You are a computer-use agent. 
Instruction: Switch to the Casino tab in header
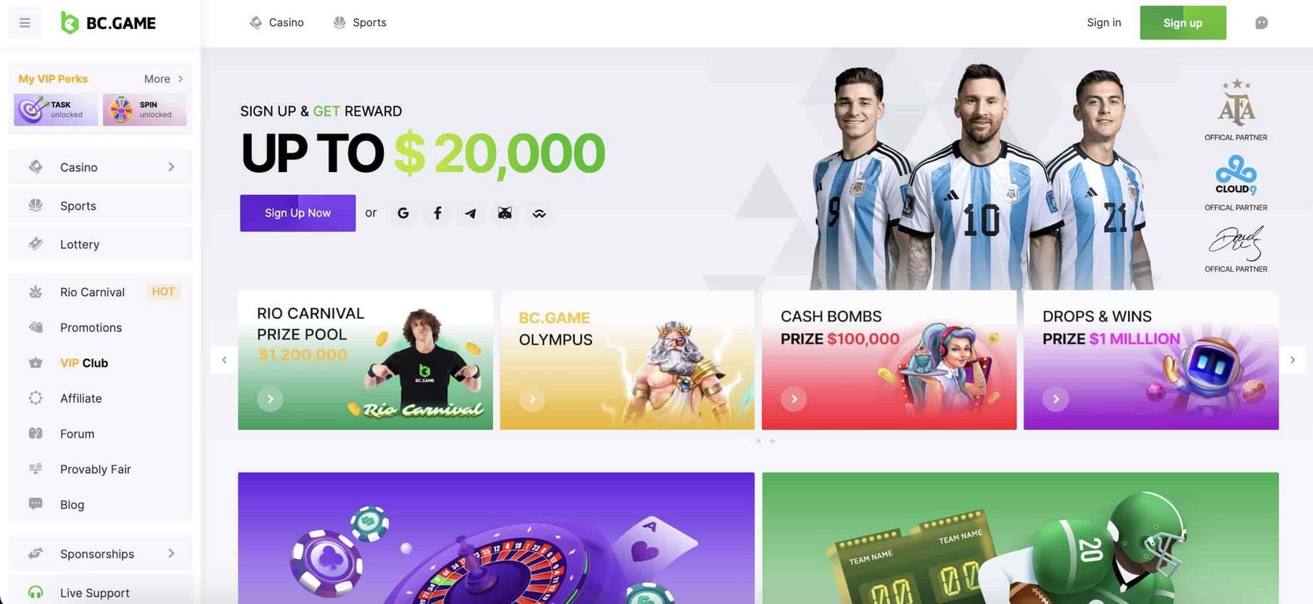(277, 23)
